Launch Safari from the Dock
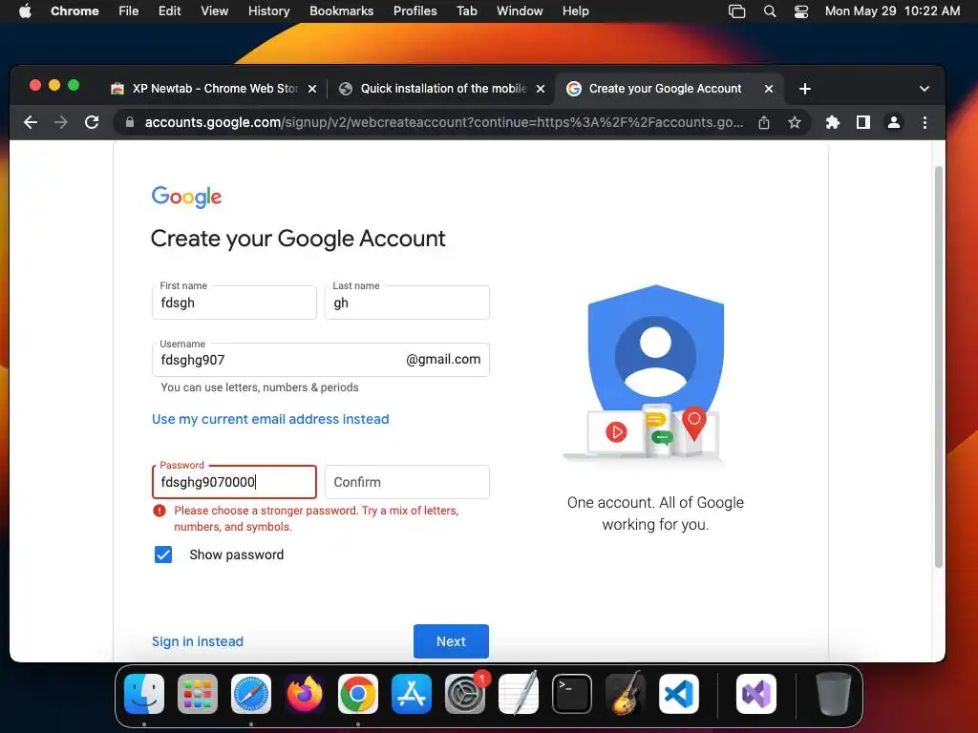This screenshot has height=733, width=978. pyautogui.click(x=251, y=694)
